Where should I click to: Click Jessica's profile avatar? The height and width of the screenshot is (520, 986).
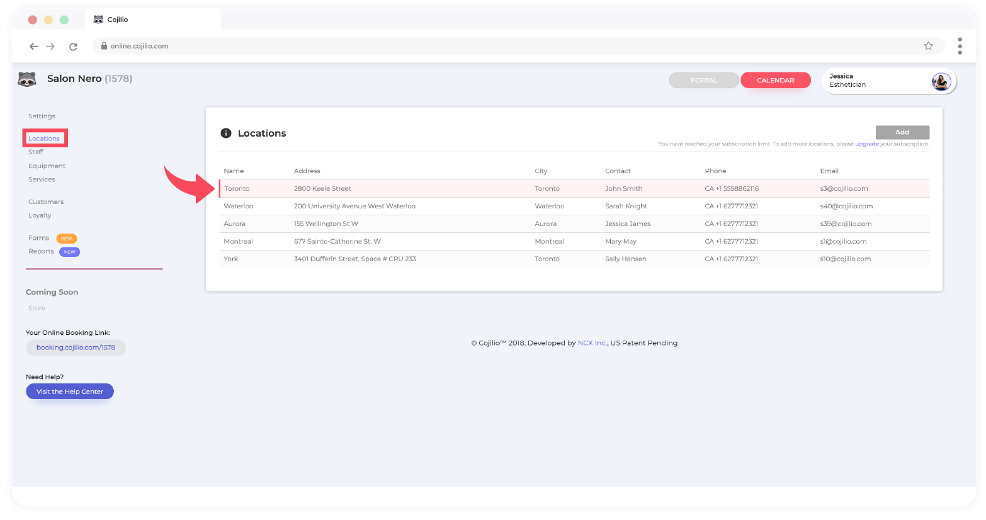click(941, 81)
